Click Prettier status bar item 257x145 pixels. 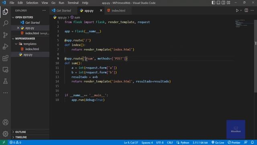(x=234, y=143)
